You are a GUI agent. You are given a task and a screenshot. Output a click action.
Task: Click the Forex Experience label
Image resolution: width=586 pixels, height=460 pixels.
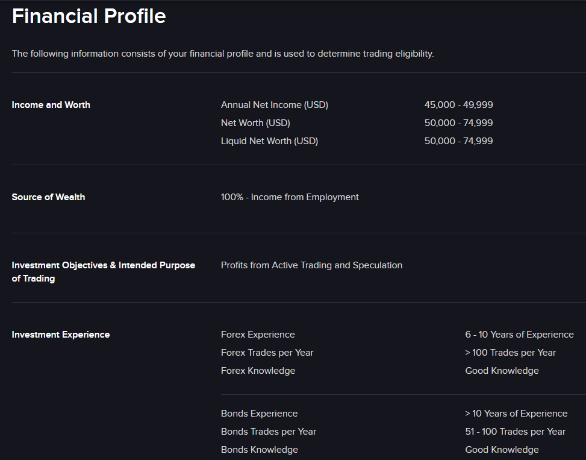click(258, 334)
